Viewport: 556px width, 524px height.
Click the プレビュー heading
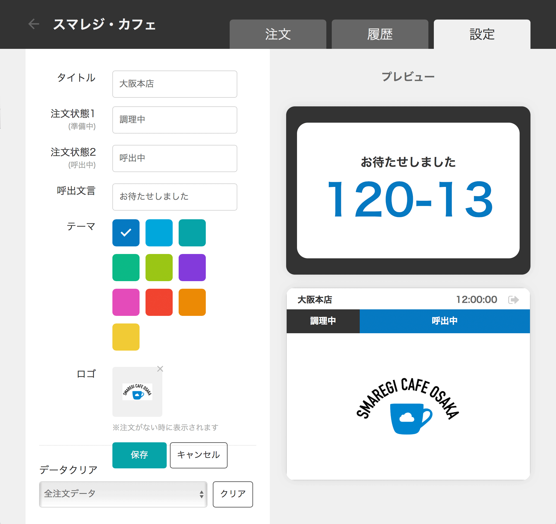tap(408, 77)
